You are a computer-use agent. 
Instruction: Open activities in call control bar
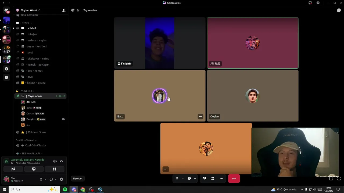coord(213,179)
